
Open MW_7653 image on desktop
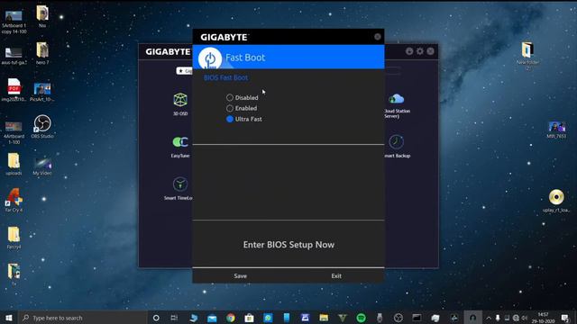(x=556, y=130)
